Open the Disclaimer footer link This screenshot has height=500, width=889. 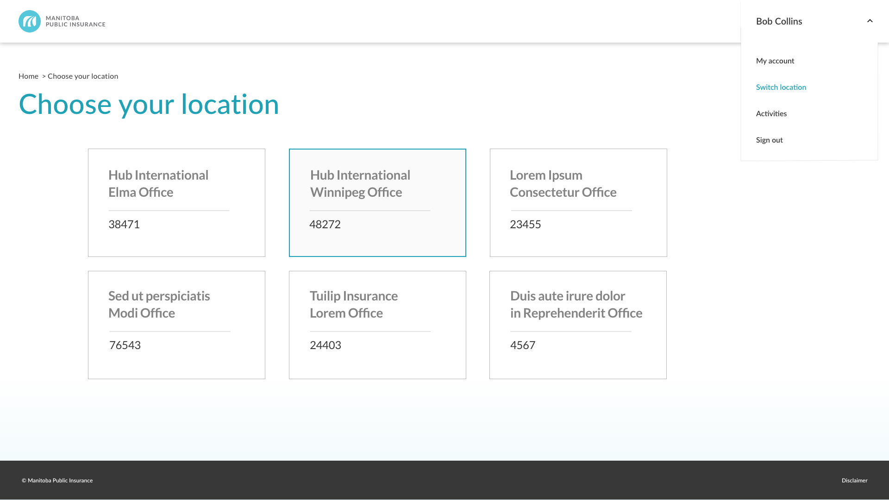(x=854, y=481)
